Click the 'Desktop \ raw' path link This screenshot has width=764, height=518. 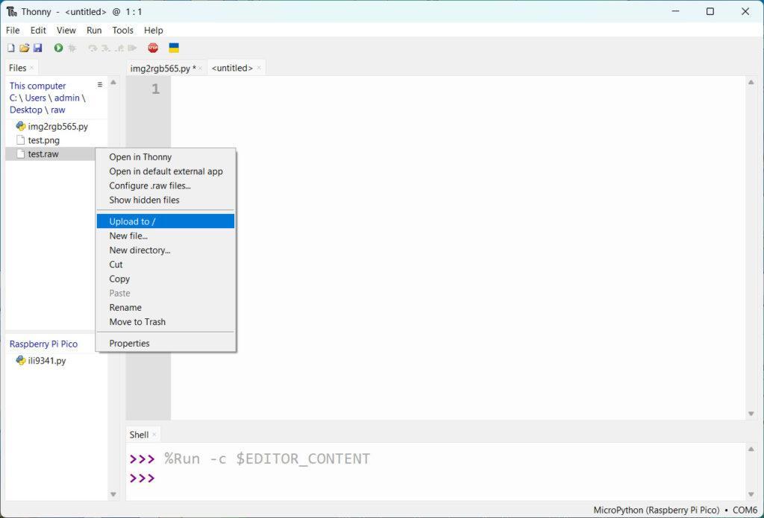(37, 110)
